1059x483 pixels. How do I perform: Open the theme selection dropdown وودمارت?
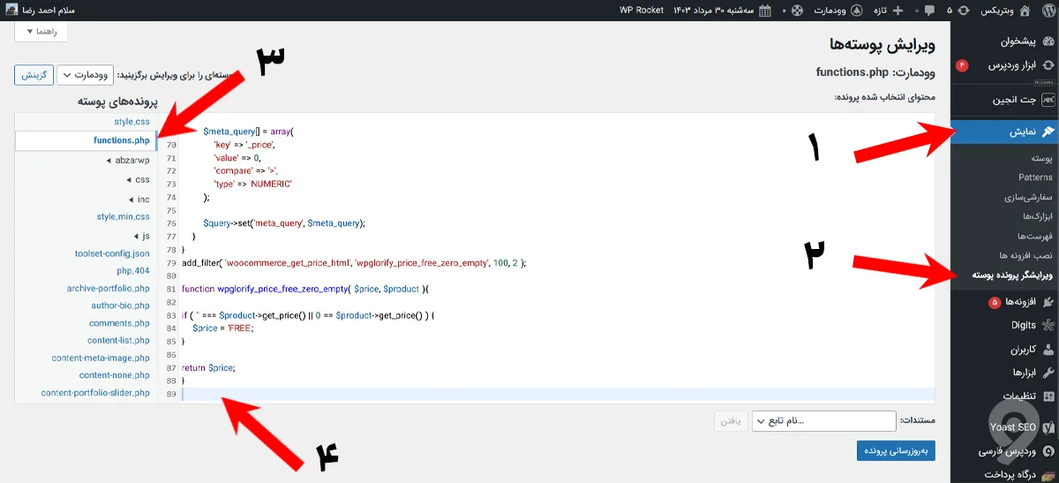coord(86,75)
